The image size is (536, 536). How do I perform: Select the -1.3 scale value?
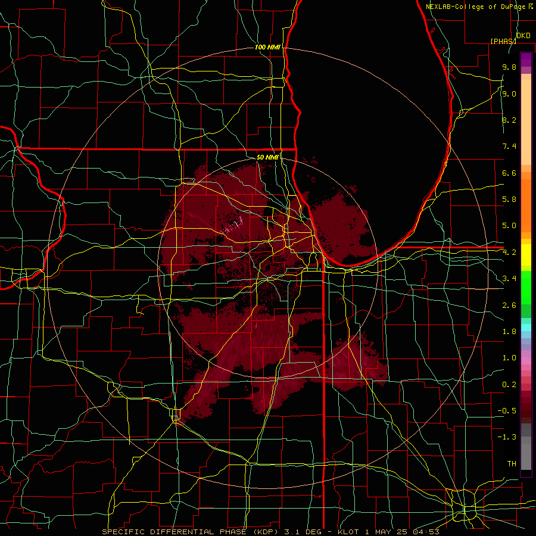pos(507,437)
